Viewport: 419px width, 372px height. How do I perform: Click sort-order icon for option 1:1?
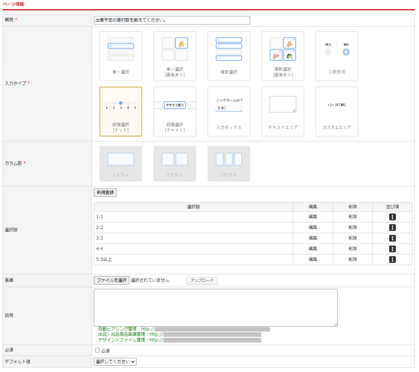click(x=392, y=217)
